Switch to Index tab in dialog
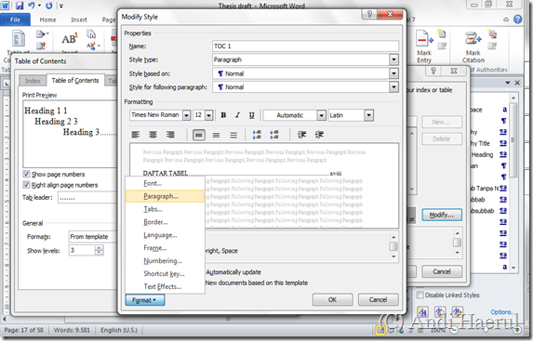Viewport: 533px width, 341px height. click(33, 81)
